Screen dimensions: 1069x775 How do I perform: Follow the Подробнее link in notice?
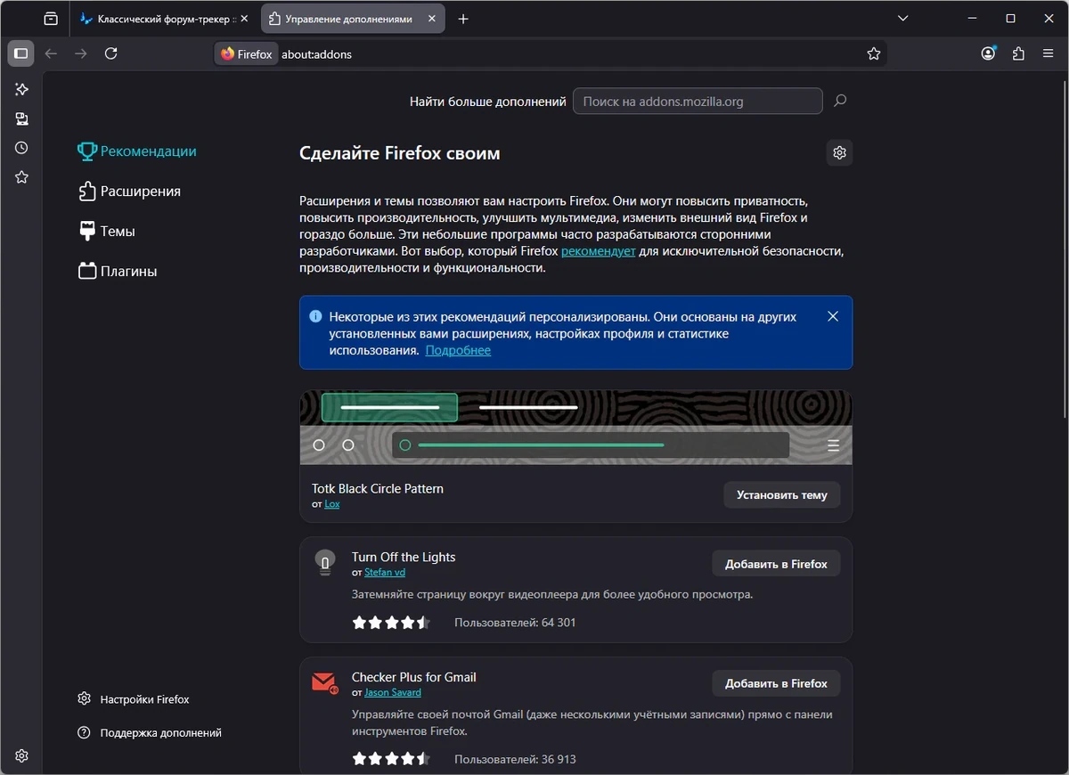pos(458,350)
